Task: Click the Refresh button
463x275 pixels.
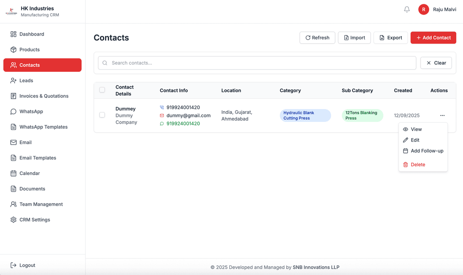Action: pyautogui.click(x=317, y=38)
